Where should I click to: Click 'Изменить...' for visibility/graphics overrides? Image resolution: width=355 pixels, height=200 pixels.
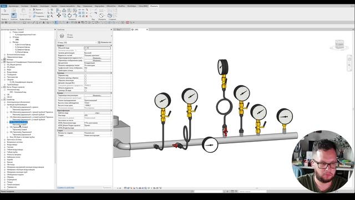[x=98, y=58]
